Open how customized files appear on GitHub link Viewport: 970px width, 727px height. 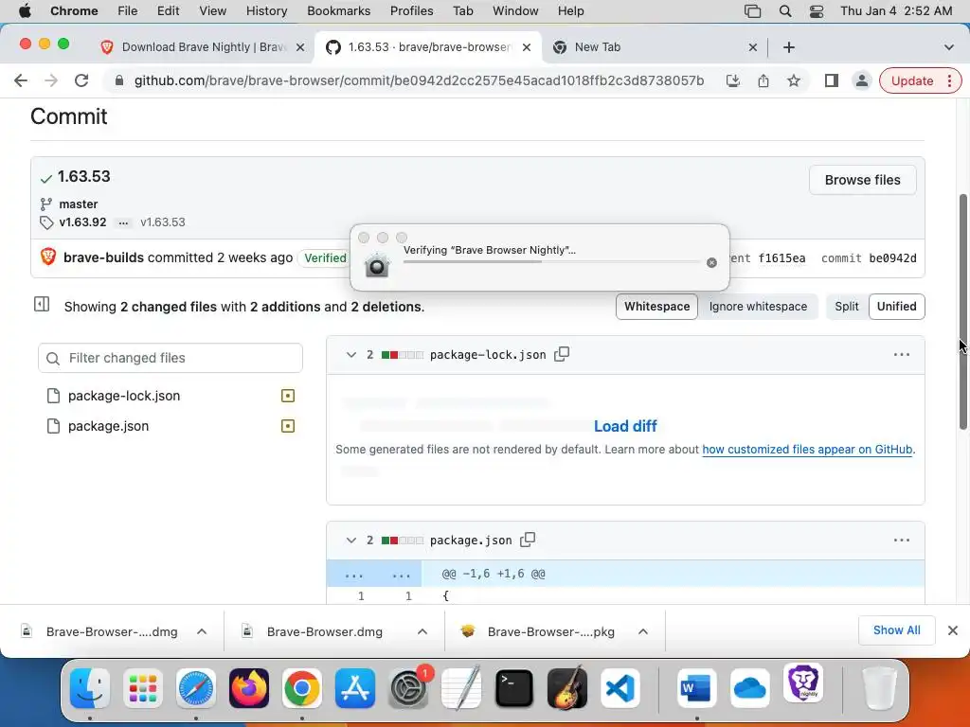(807, 450)
